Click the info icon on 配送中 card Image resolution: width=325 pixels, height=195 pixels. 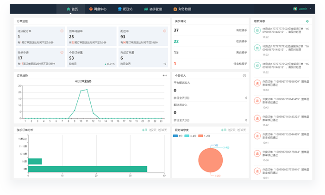pos(164,31)
